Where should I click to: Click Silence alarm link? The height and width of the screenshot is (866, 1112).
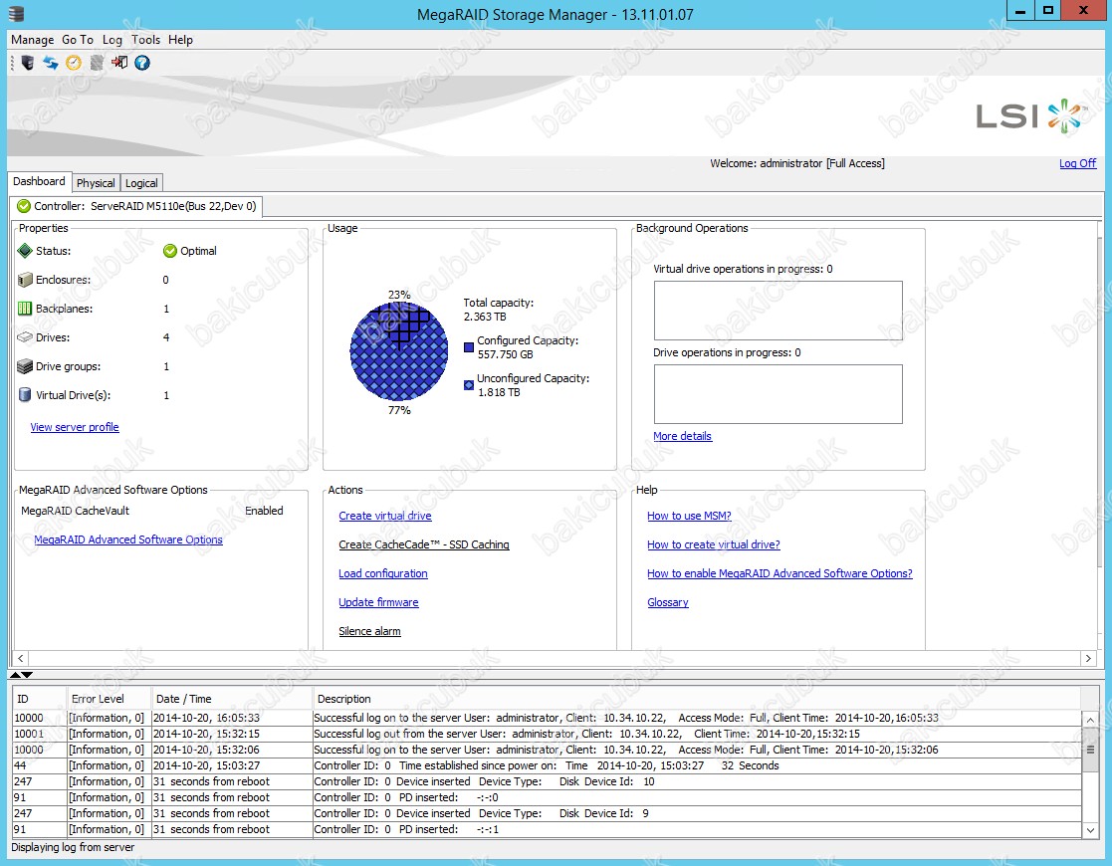click(x=369, y=631)
